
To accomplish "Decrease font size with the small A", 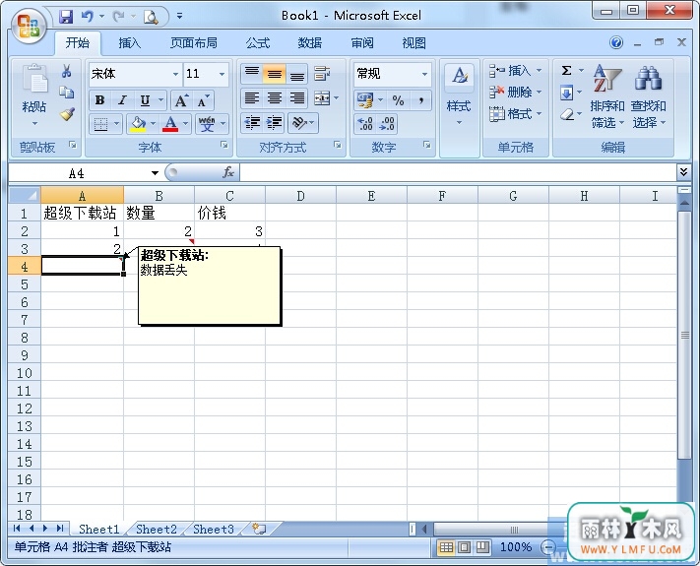I will [x=203, y=100].
